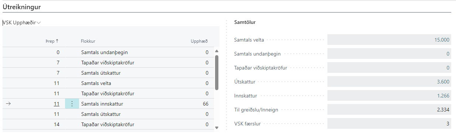Click Til greiðslu/Inneign value 2.334
The width and height of the screenshot is (456, 135).
click(389, 110)
